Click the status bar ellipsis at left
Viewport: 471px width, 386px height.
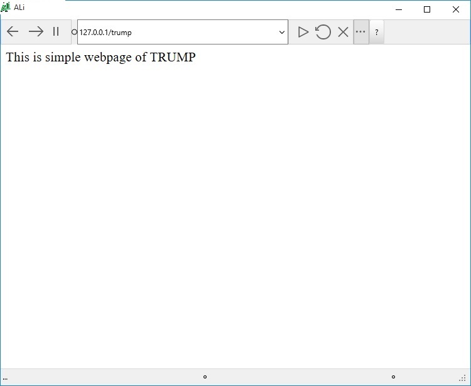pos(5,378)
